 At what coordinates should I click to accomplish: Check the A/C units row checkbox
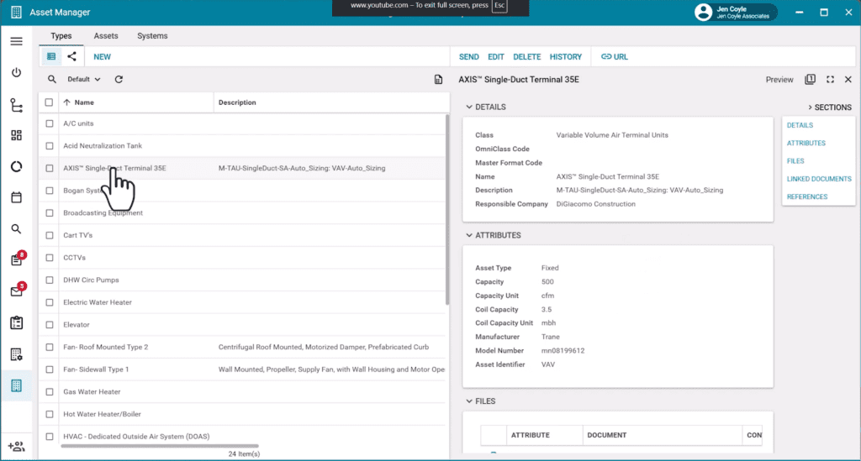click(x=50, y=124)
